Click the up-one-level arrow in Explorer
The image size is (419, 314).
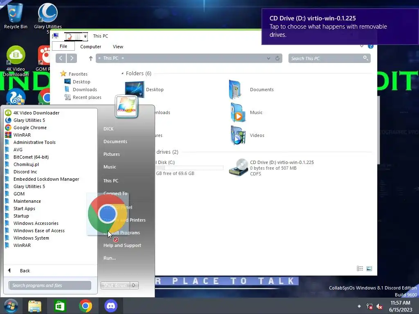tap(90, 58)
